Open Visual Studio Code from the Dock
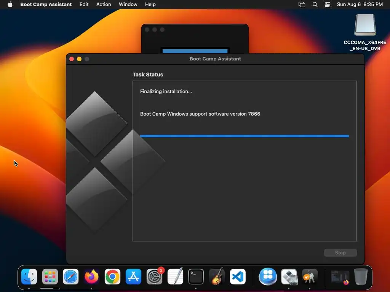The image size is (390, 292). pos(238,277)
